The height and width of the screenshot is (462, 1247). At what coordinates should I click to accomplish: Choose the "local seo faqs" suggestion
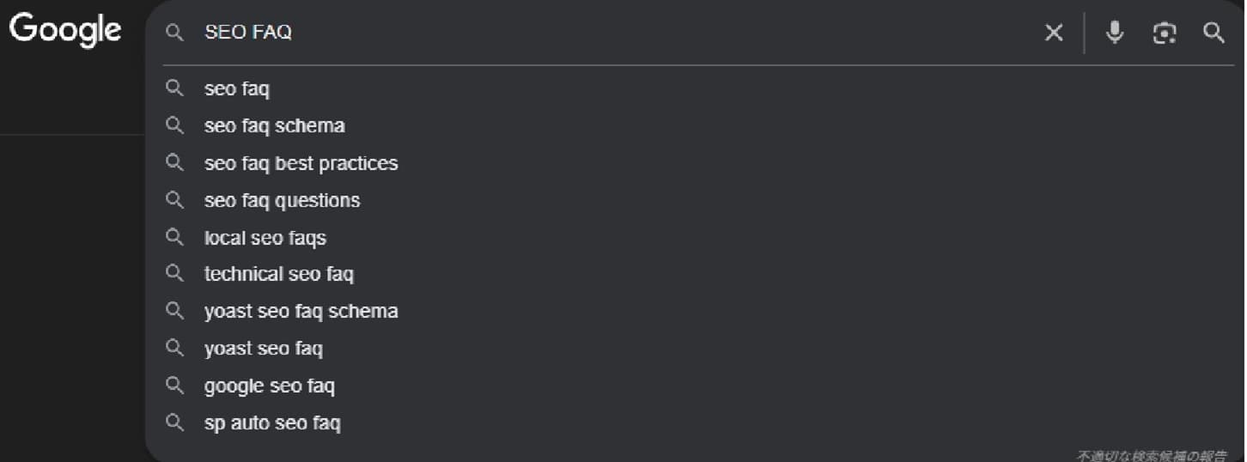(265, 238)
